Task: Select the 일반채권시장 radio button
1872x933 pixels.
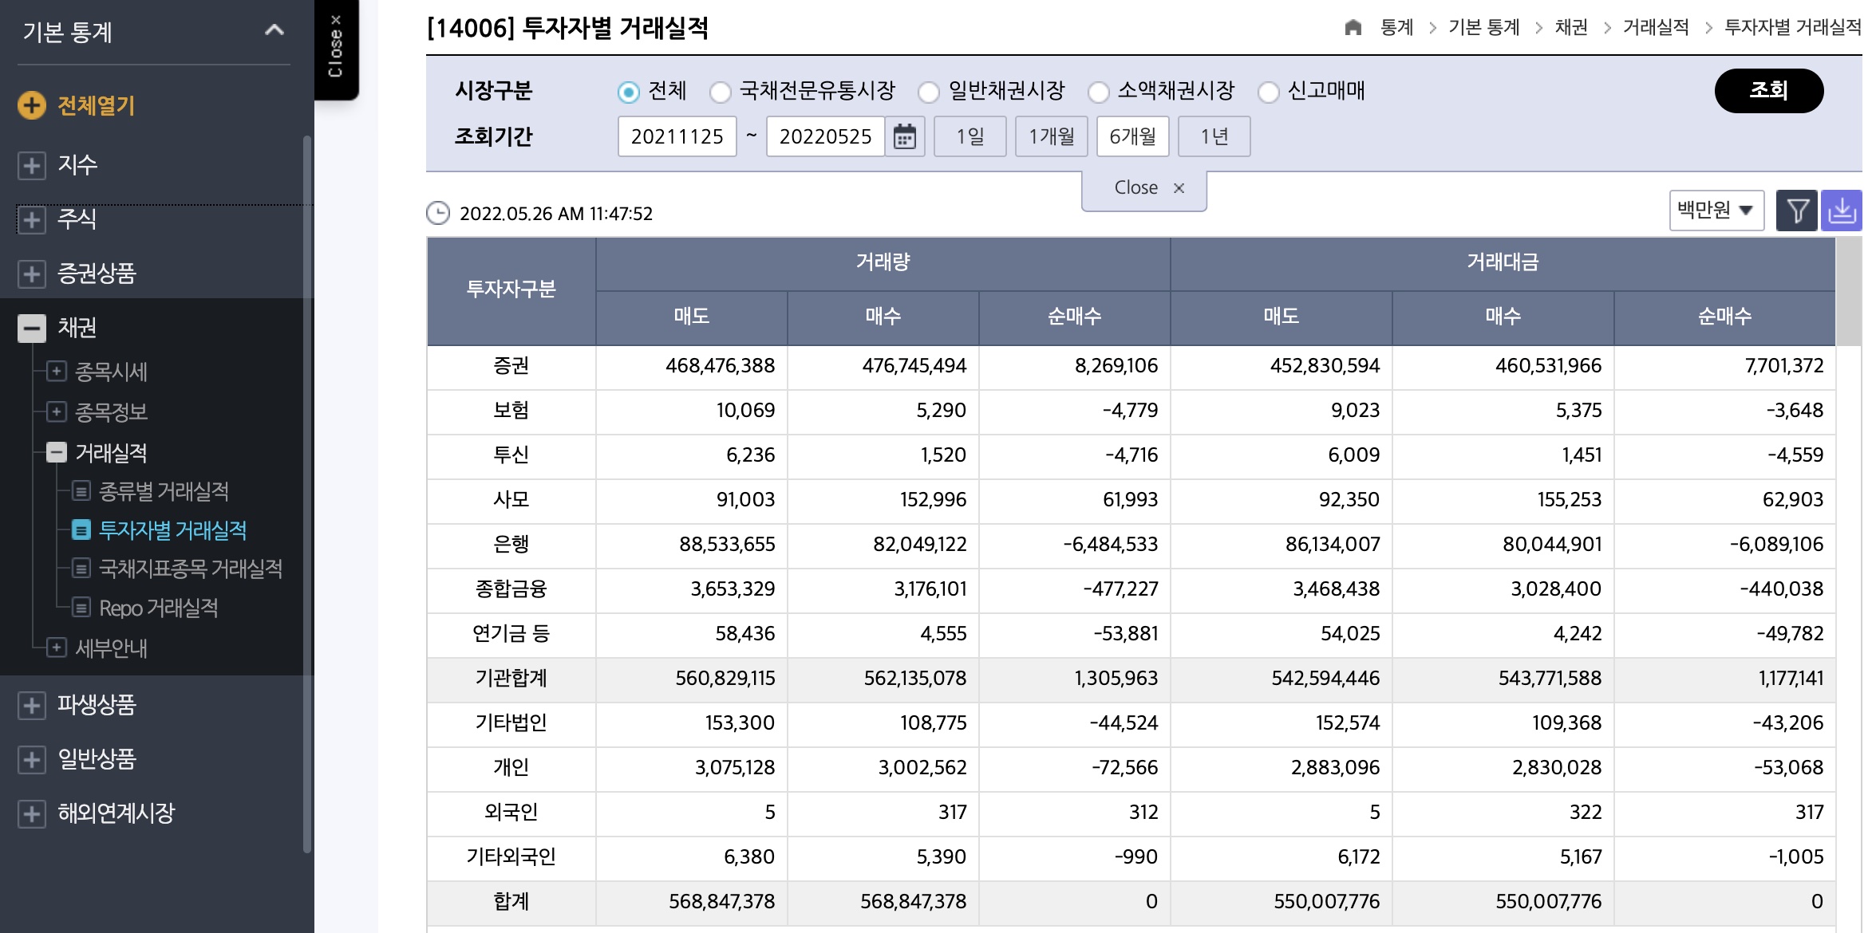Action: pos(929,93)
